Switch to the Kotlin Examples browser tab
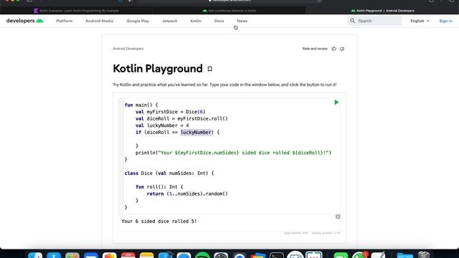The image size is (459, 258). 77,11
